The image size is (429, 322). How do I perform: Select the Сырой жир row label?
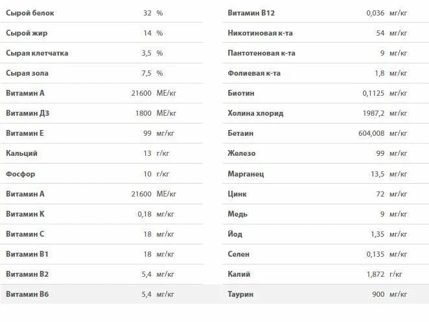click(26, 33)
